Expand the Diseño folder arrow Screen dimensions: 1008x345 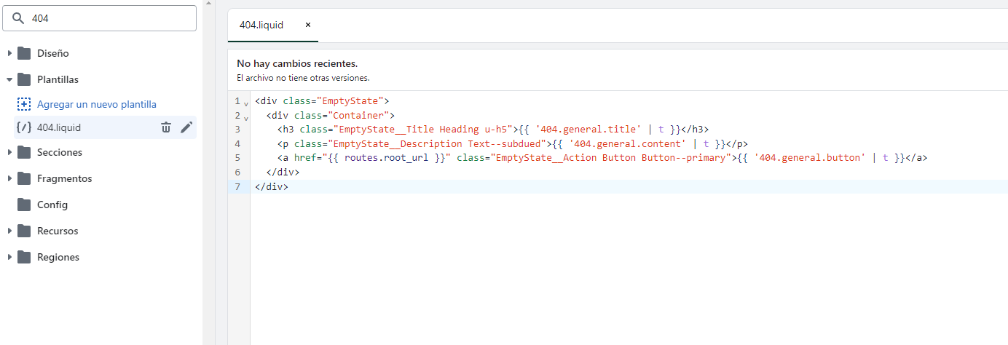(9, 53)
